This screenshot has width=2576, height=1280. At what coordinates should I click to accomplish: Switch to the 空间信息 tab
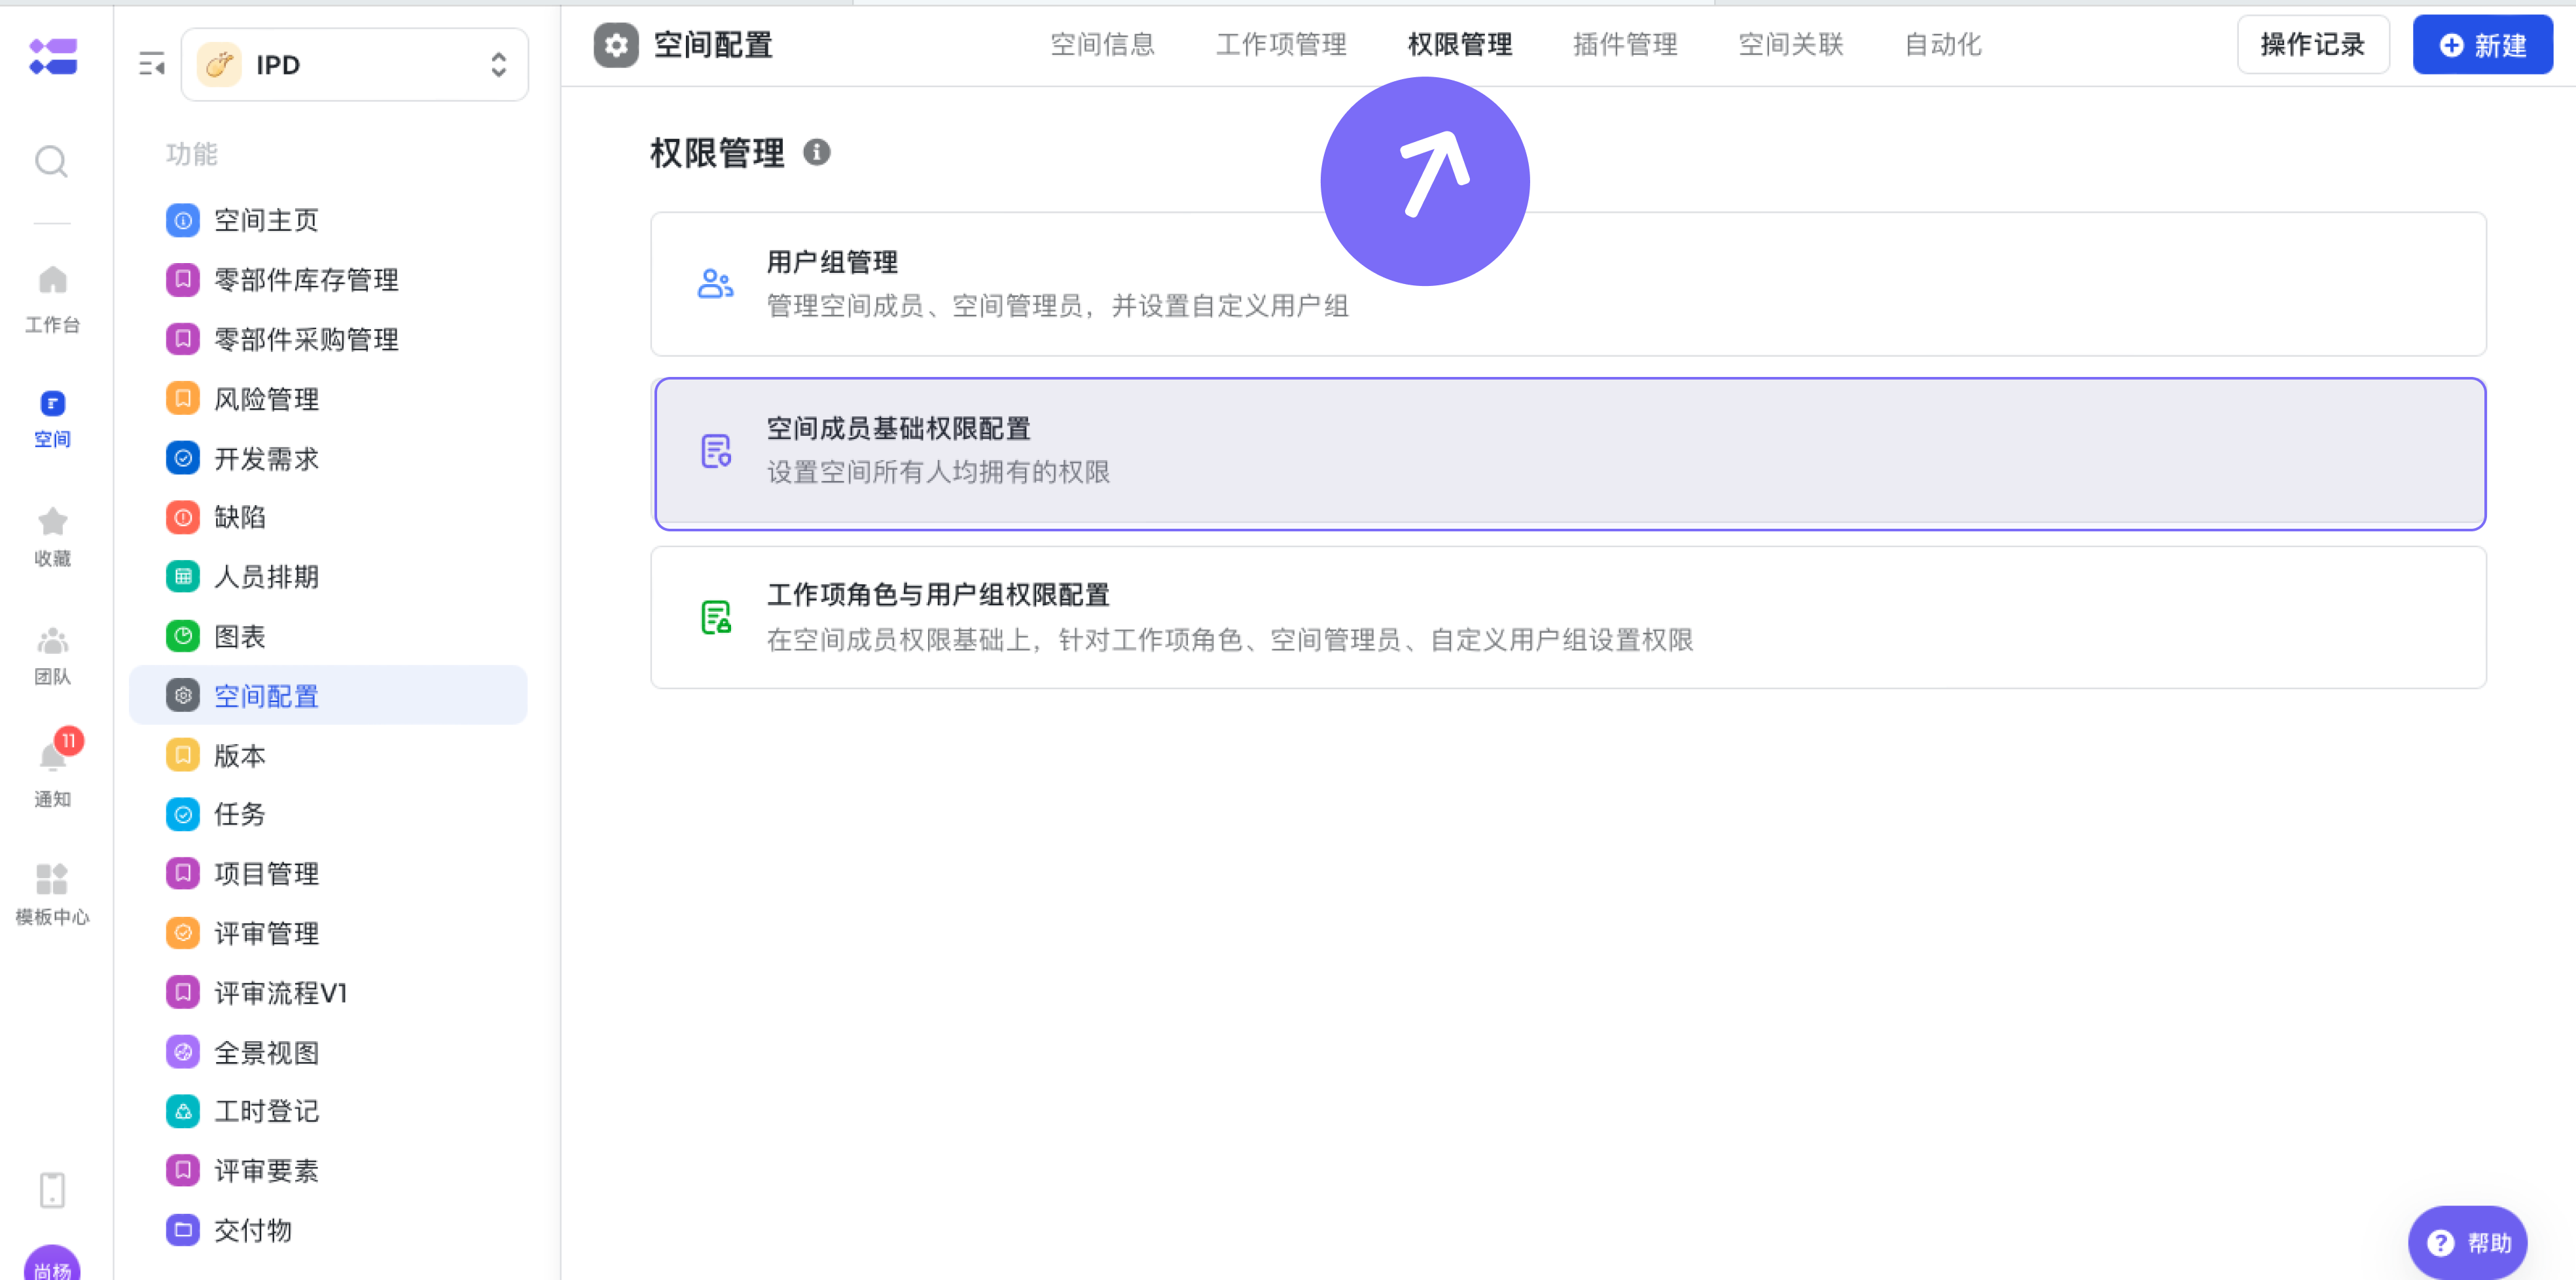[x=1102, y=45]
